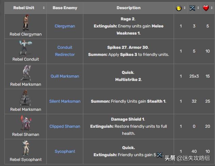
Task: Click the attack value 32
Action: [194, 101]
